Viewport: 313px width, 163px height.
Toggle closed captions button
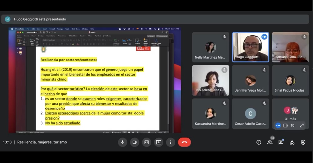[x=147, y=142]
